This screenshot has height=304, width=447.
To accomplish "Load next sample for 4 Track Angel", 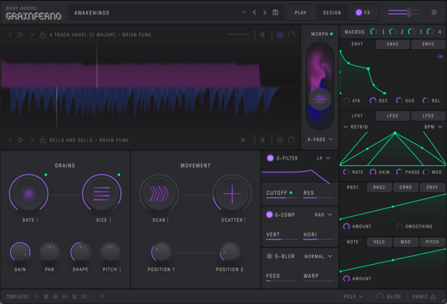I will (x=32, y=35).
